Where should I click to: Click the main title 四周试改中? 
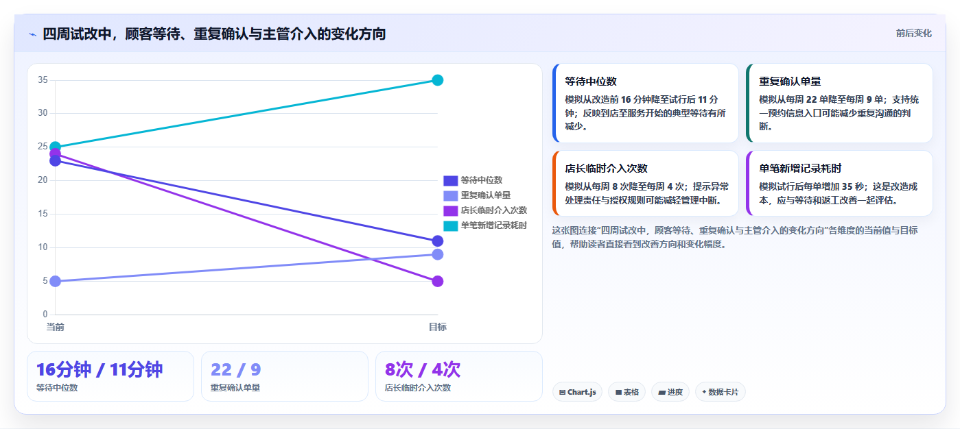click(214, 34)
